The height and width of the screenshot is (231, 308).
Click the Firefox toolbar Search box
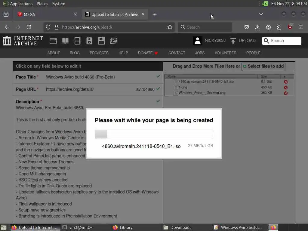(205, 27)
